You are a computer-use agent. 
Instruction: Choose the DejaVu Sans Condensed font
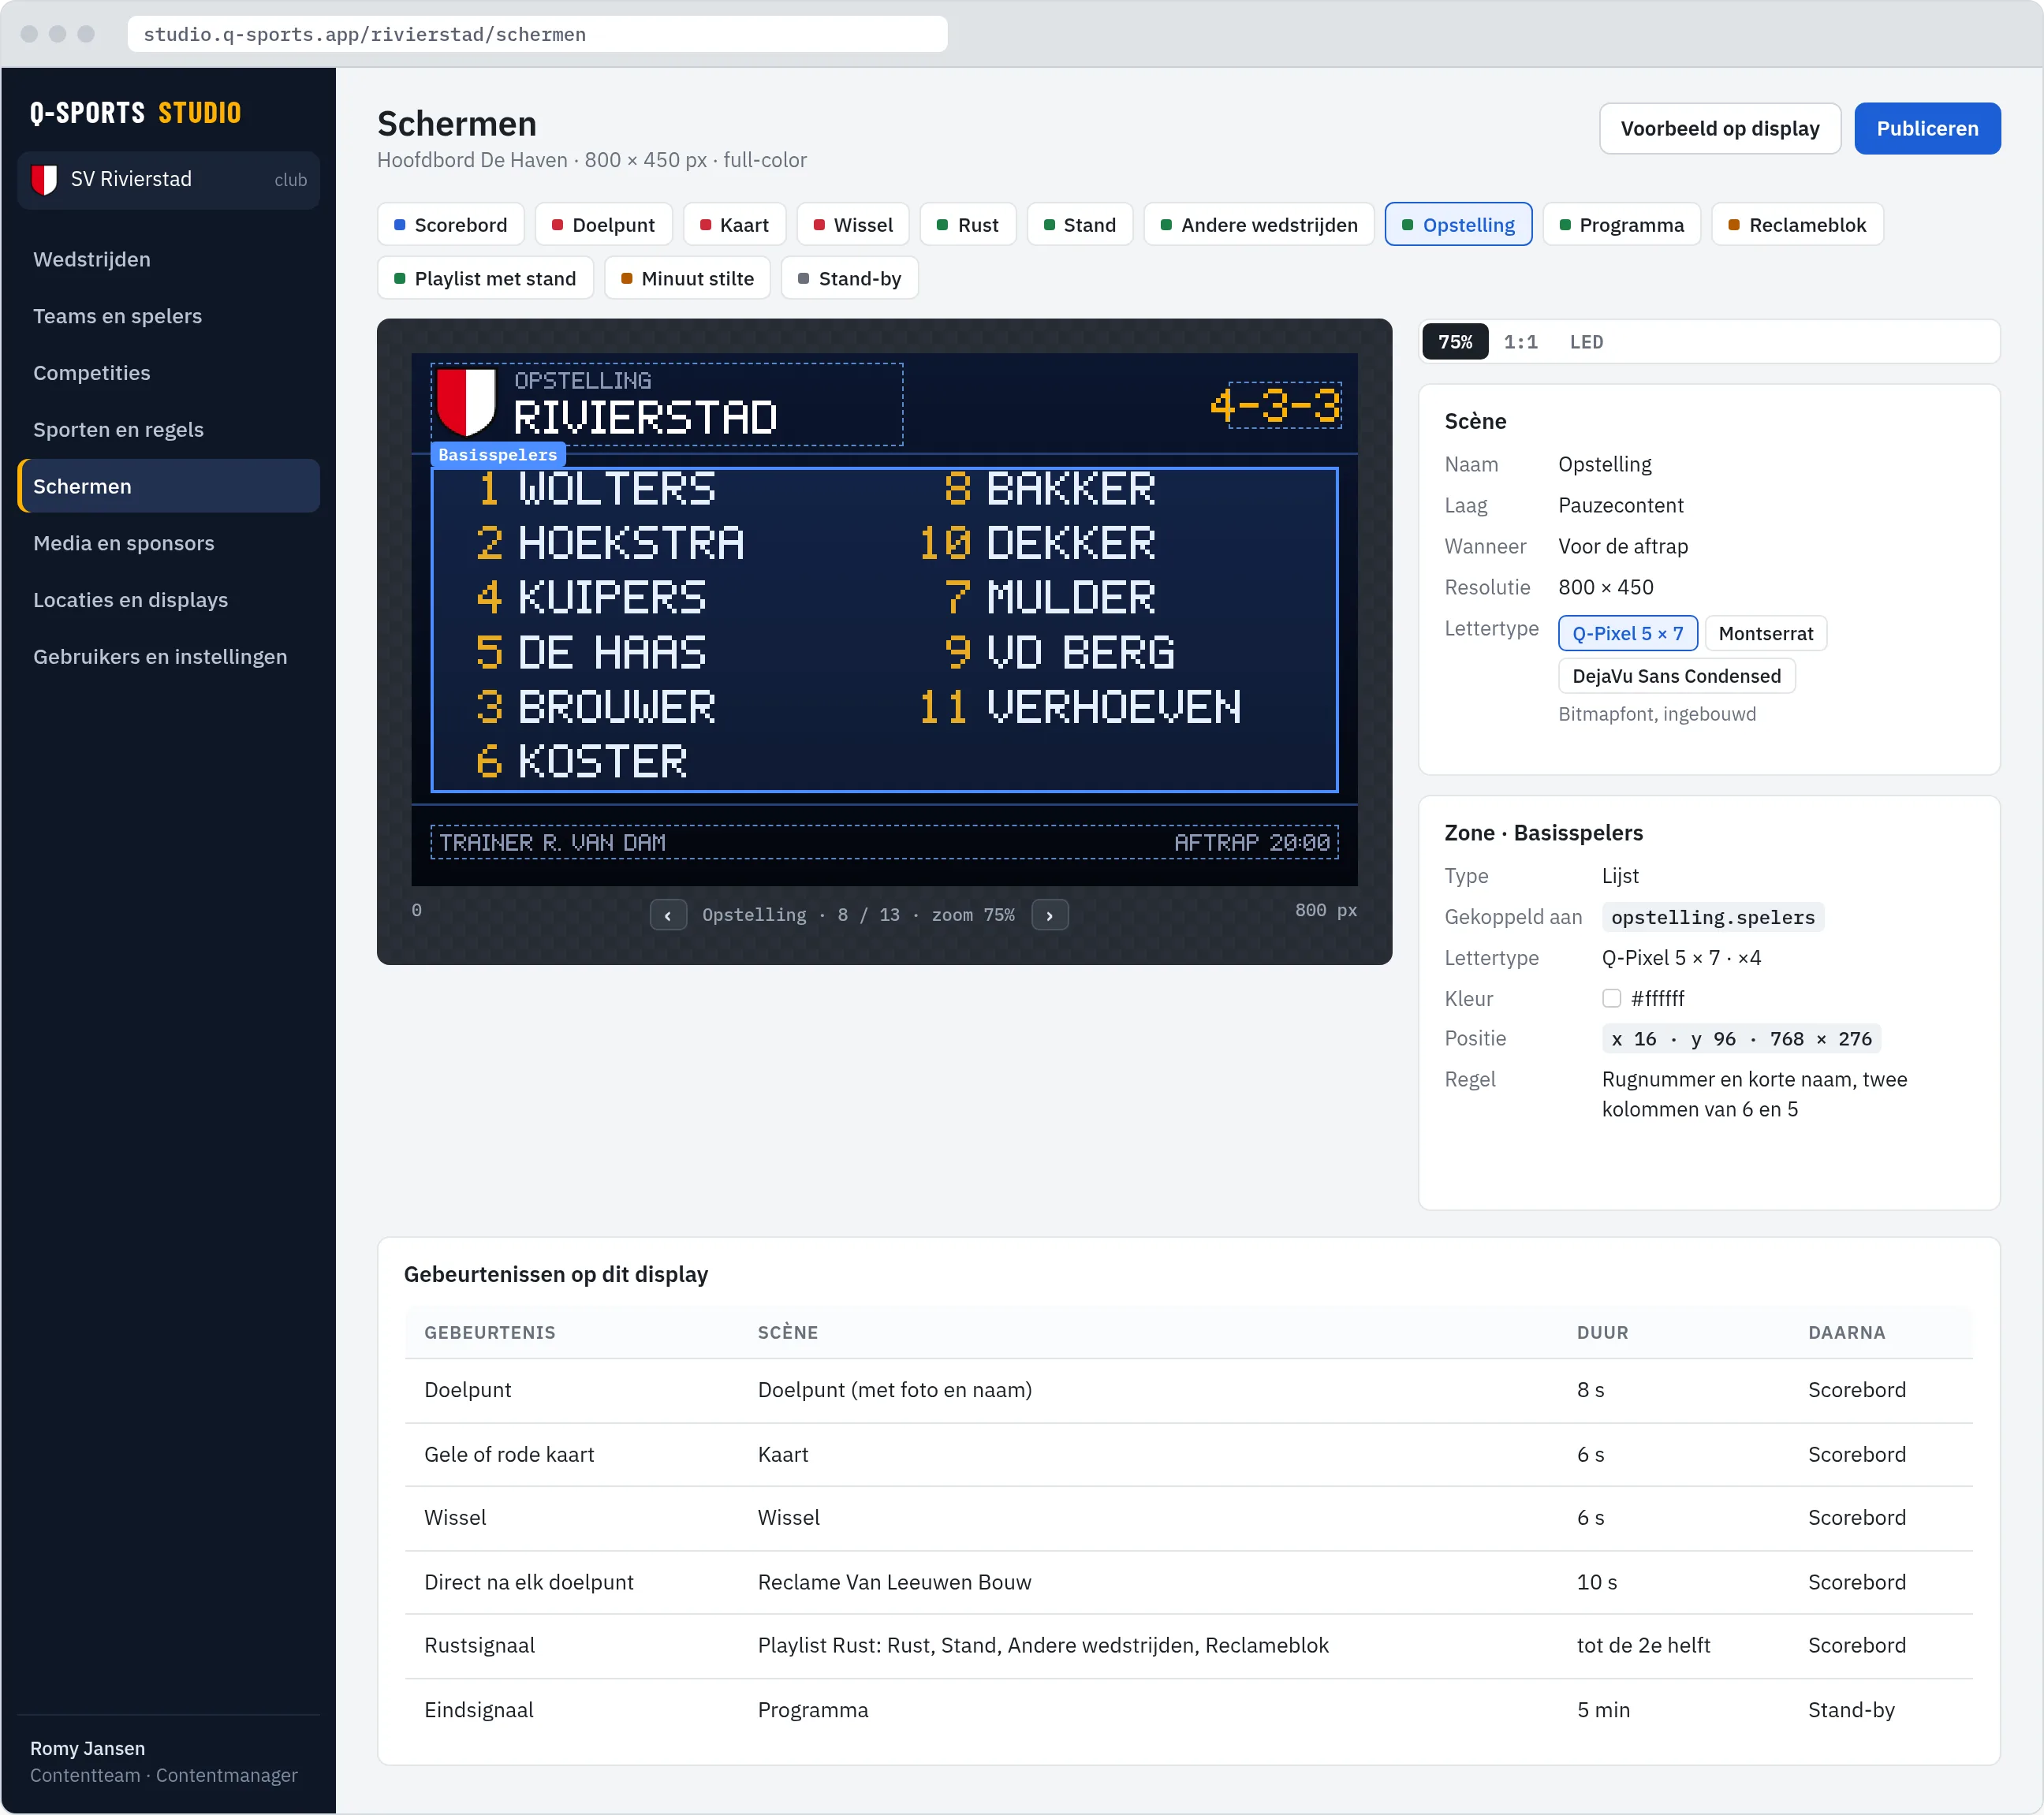pyautogui.click(x=1676, y=676)
